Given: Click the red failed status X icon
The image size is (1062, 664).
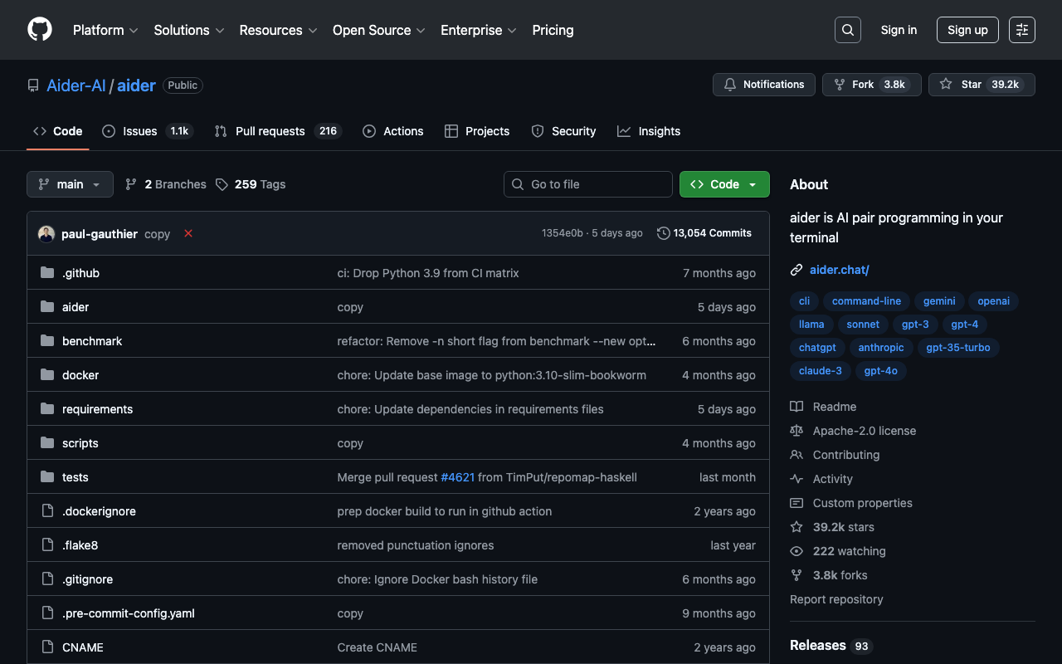Looking at the screenshot, I should pyautogui.click(x=188, y=233).
